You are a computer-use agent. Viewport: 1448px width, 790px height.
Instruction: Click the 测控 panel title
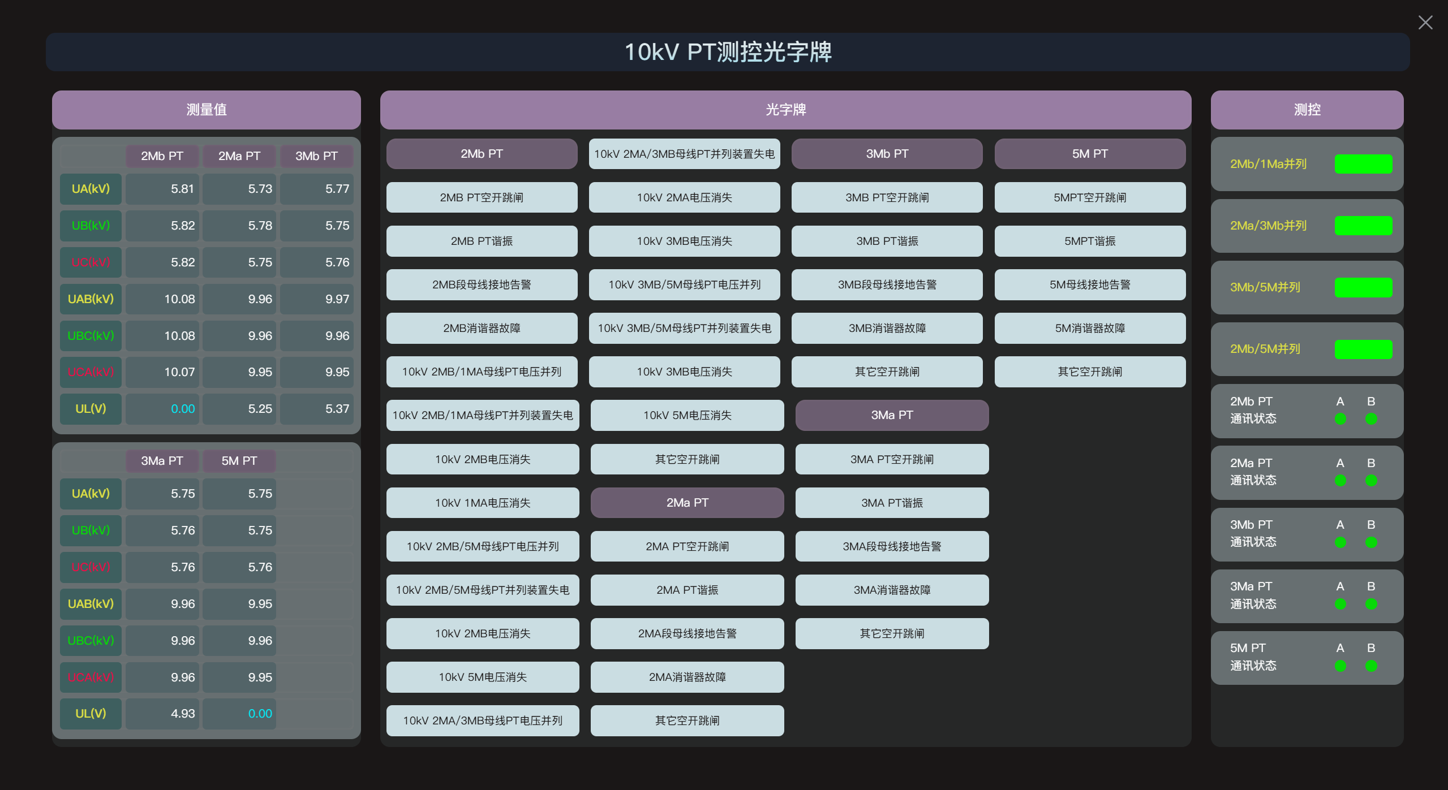click(x=1306, y=110)
